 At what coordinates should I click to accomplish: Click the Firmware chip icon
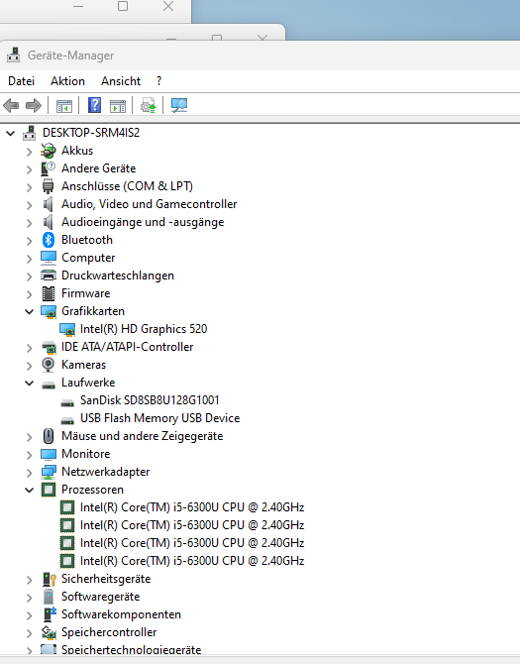click(x=49, y=293)
